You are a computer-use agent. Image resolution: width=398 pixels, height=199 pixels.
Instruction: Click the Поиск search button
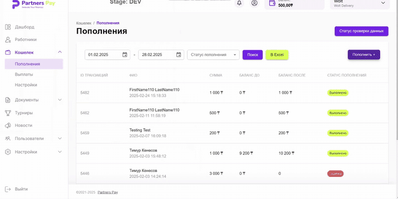[x=253, y=55]
